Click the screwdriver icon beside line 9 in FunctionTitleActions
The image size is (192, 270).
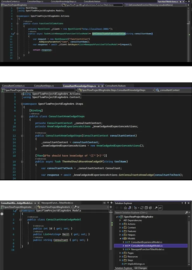(14, 34)
